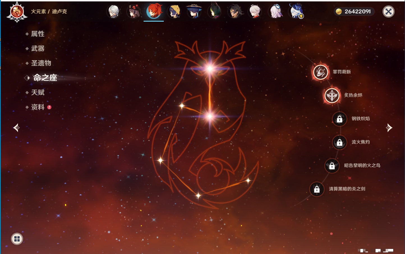Viewport: 405px width, 254px height.
Task: Select the grey-haired character avatar with green accents
Action: (114, 12)
